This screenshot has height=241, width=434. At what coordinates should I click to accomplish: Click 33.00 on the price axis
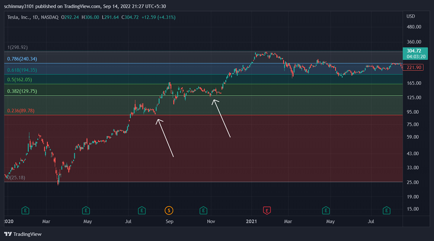[413, 168]
